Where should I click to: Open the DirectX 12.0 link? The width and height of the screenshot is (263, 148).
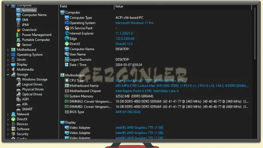(124, 44)
